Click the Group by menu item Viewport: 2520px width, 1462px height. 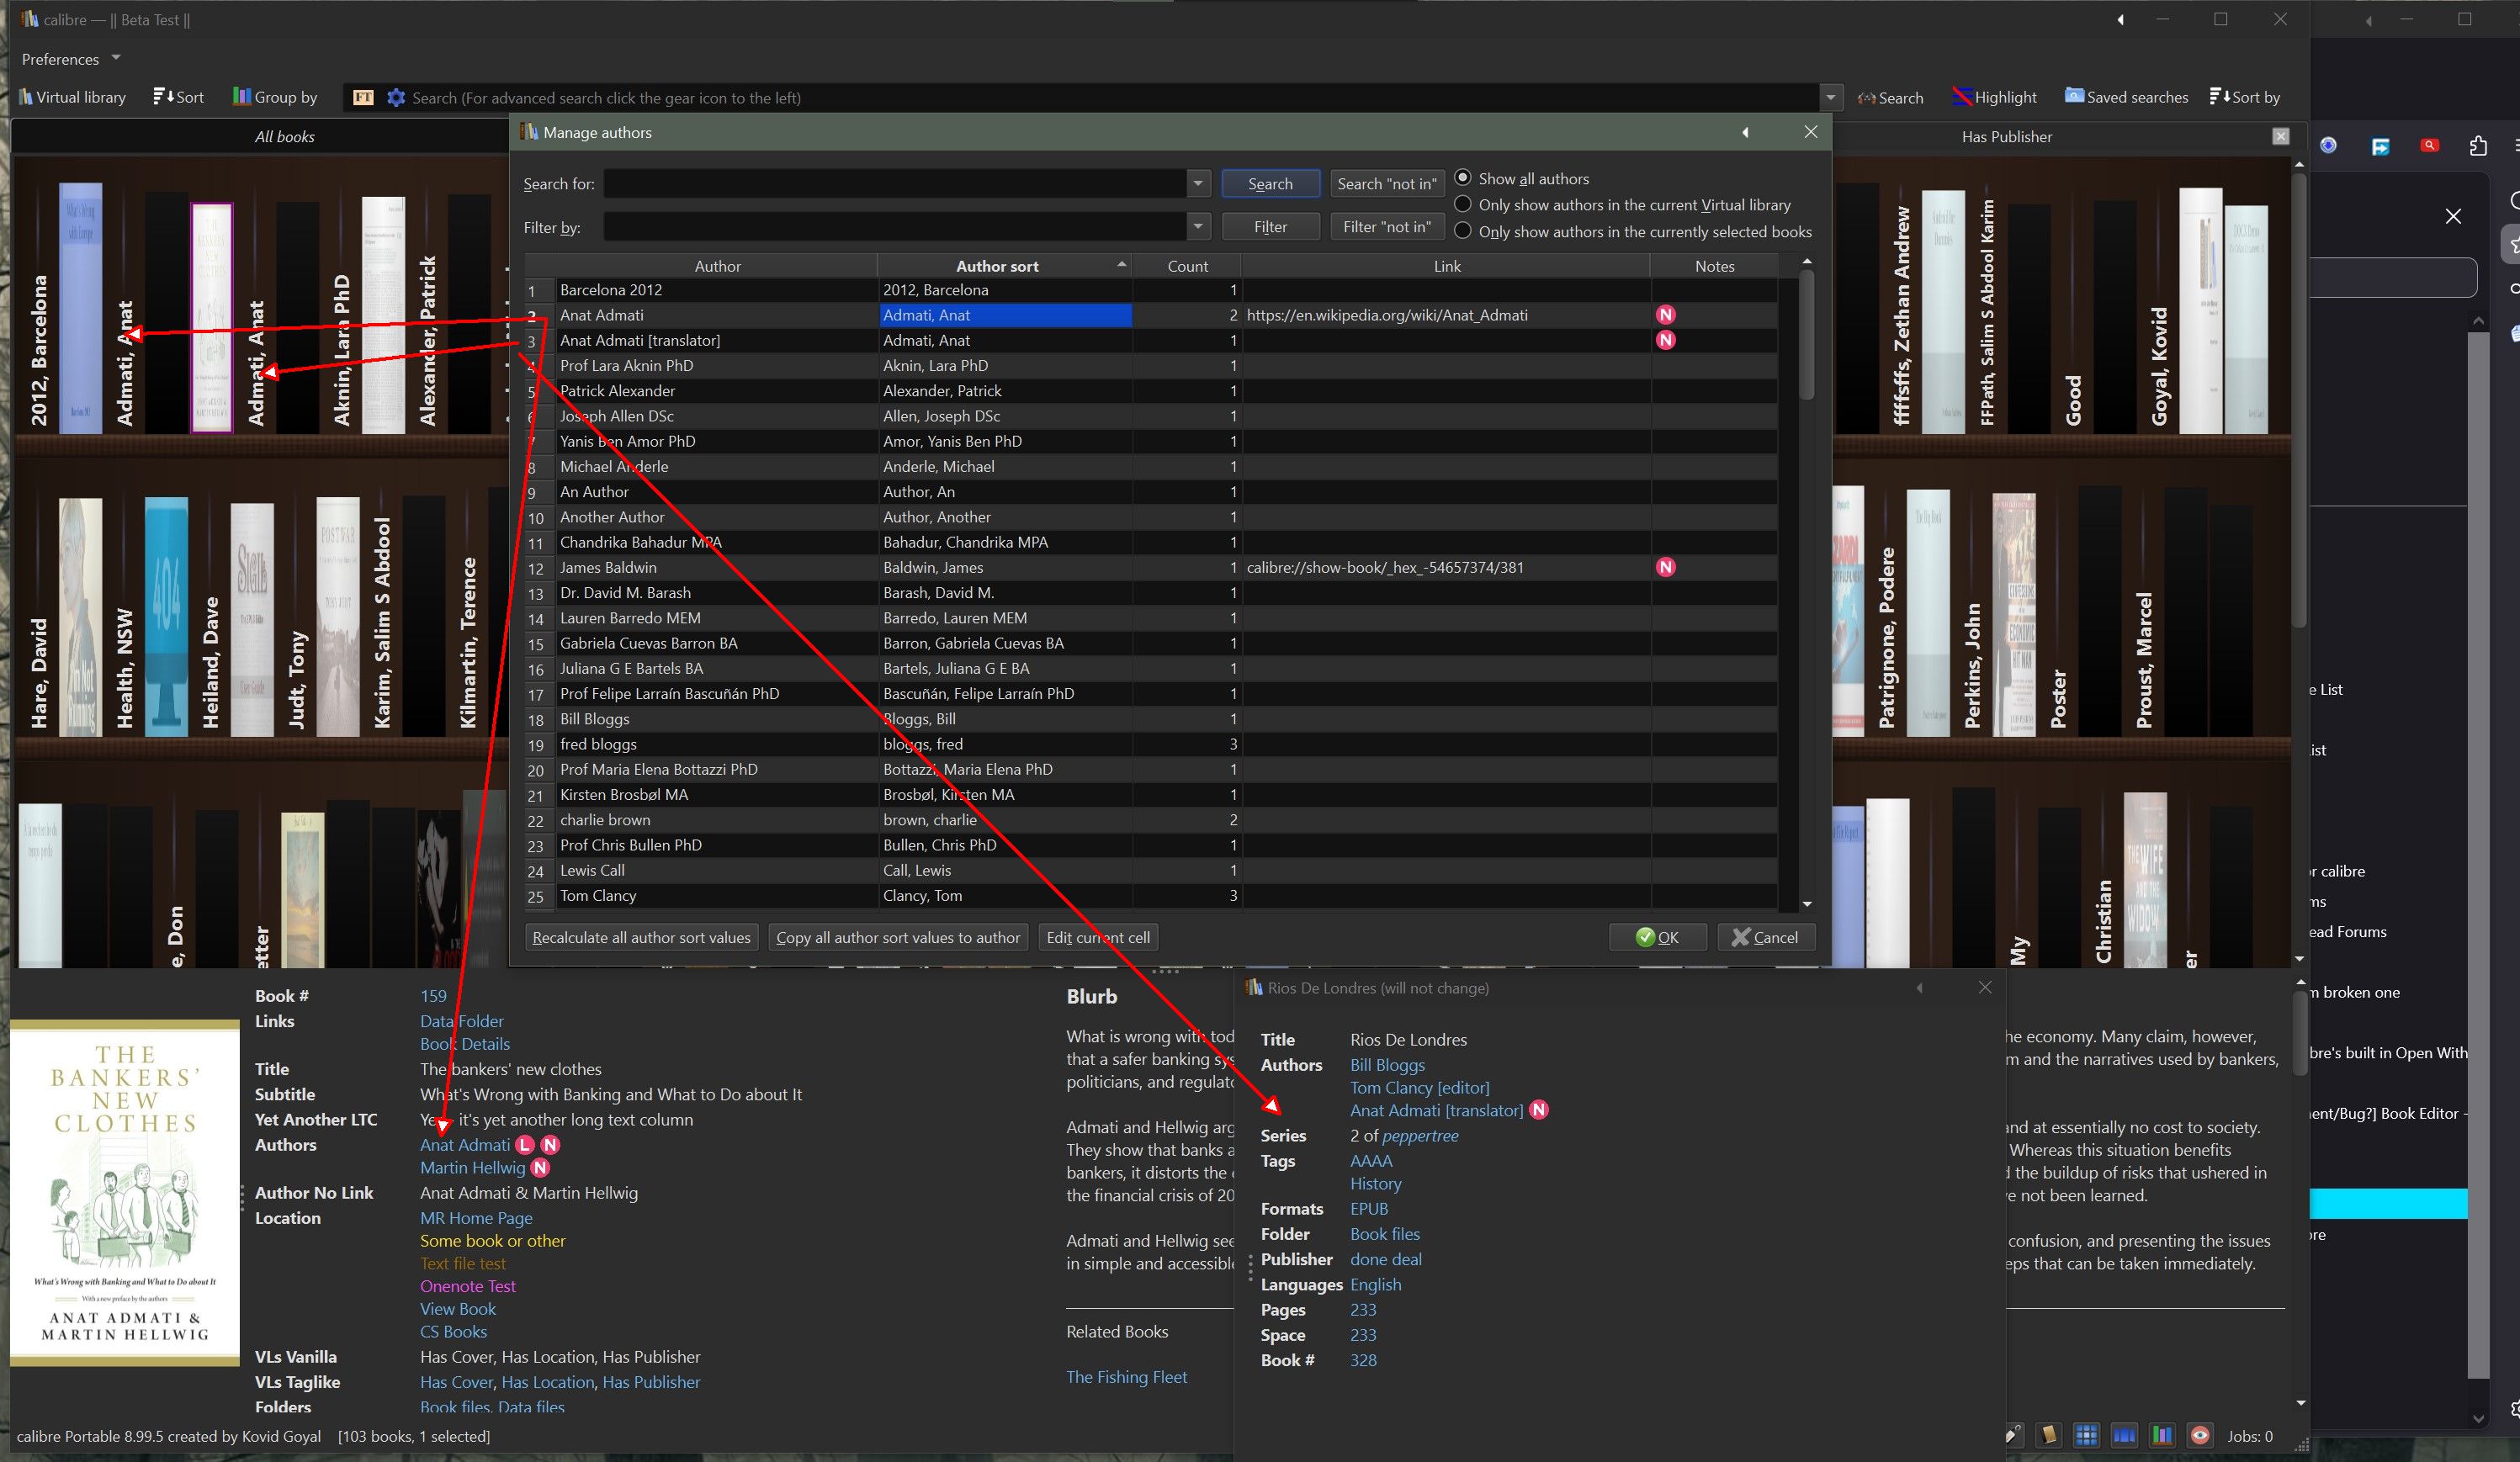tap(275, 97)
